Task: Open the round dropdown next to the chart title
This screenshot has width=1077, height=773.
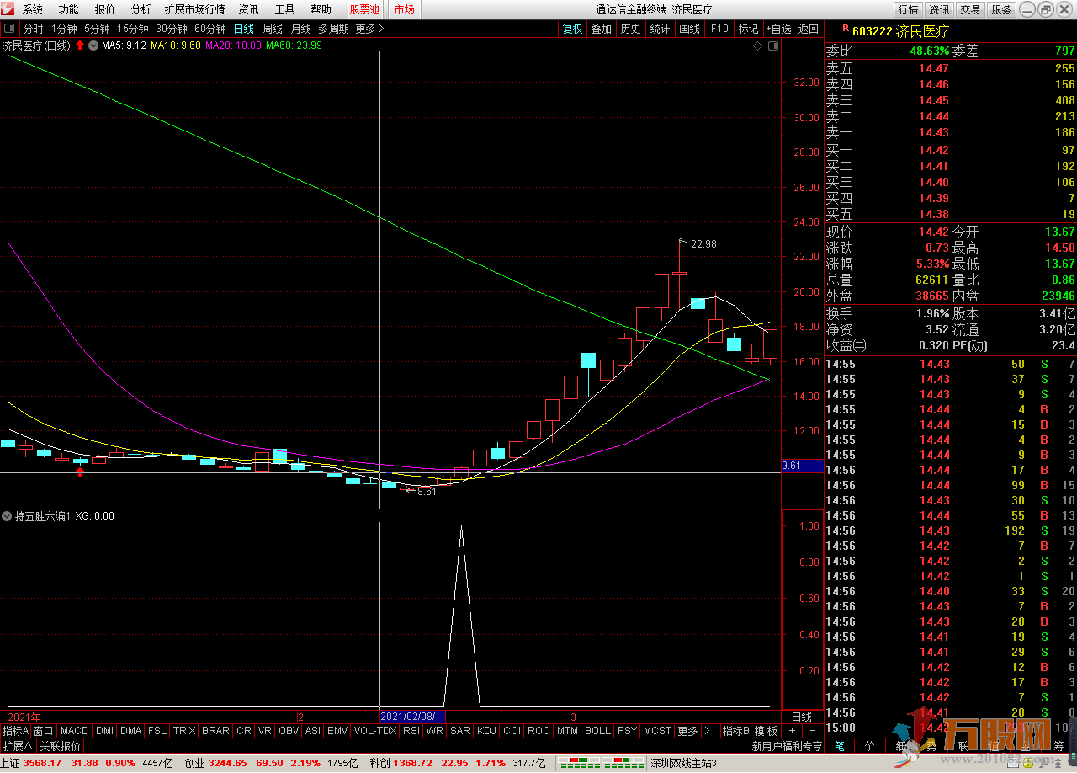Action: pyautogui.click(x=93, y=45)
